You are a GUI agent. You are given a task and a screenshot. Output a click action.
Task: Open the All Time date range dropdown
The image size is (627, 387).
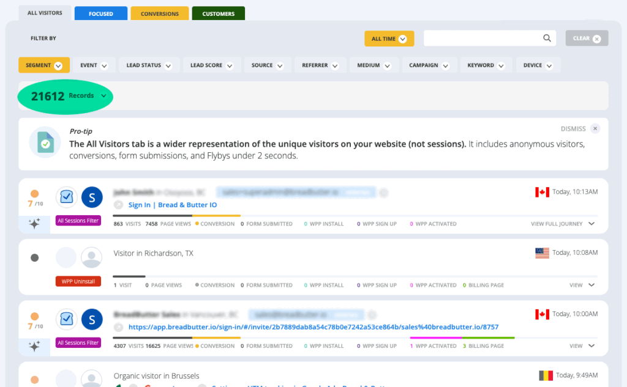(x=389, y=39)
